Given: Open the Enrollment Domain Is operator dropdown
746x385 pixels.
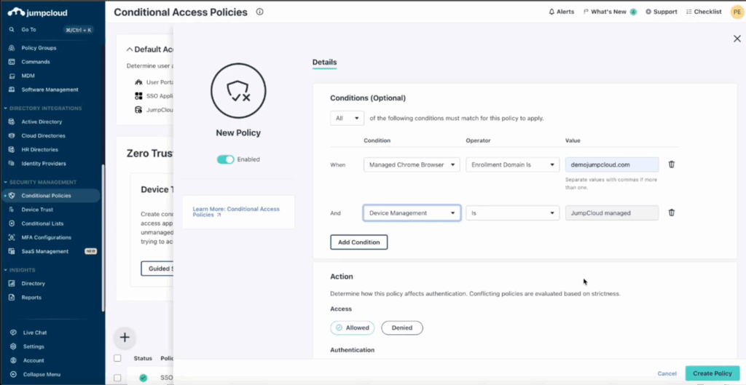Looking at the screenshot, I should click(x=512, y=165).
